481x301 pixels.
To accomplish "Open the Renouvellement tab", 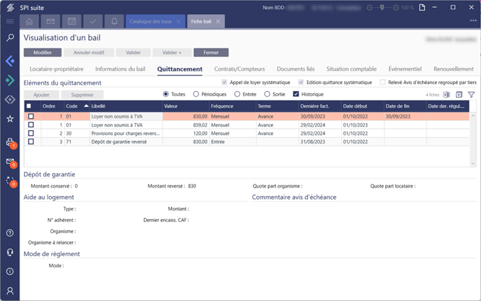I will click(x=454, y=69).
